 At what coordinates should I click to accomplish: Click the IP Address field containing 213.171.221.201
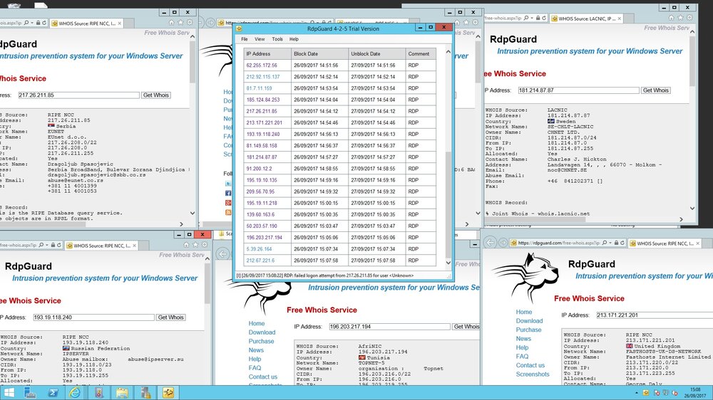[x=655, y=315]
